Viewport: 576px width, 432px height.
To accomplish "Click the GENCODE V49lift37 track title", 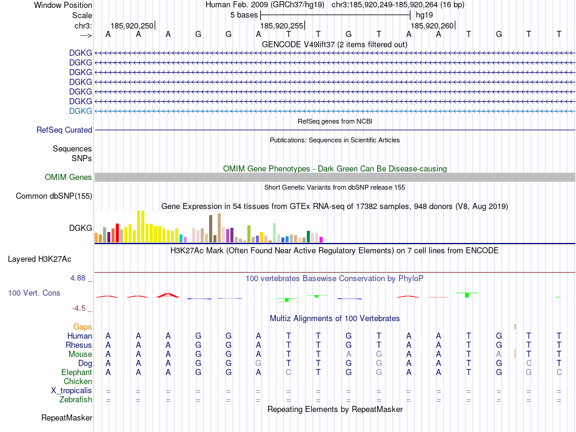I will (335, 44).
